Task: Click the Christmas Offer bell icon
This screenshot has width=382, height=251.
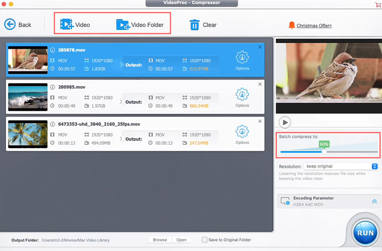Action: pyautogui.click(x=292, y=25)
